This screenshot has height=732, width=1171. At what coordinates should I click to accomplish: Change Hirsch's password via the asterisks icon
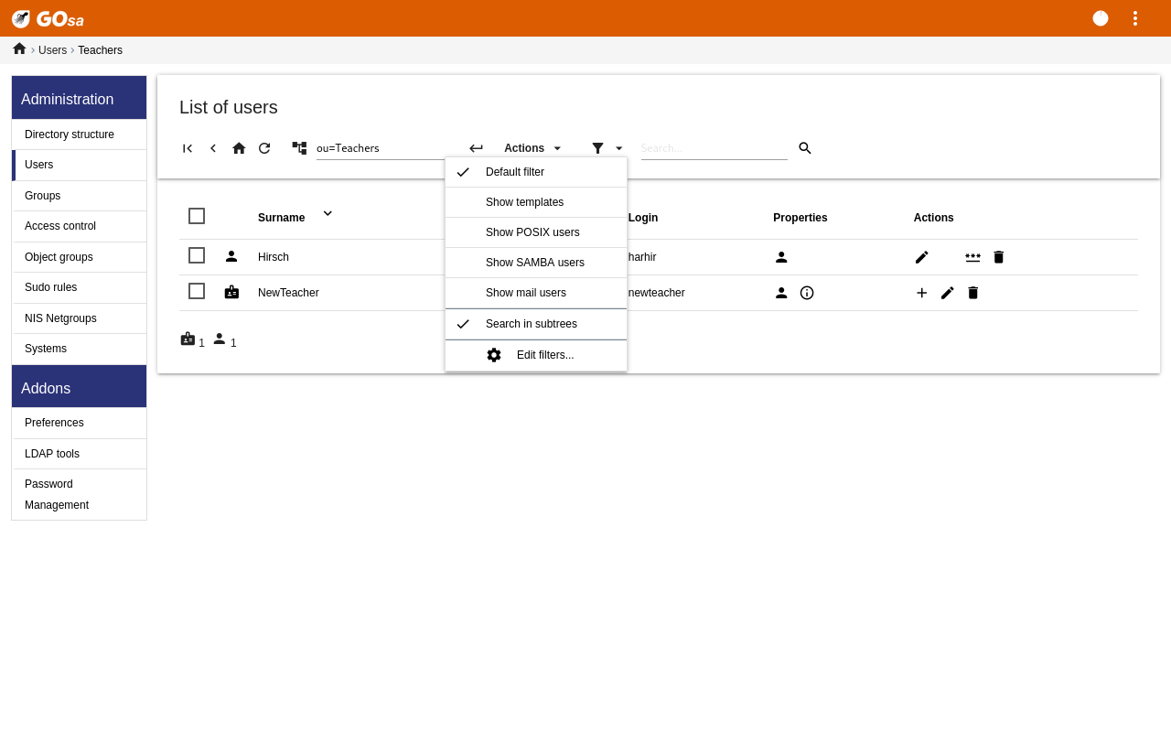pyautogui.click(x=972, y=257)
